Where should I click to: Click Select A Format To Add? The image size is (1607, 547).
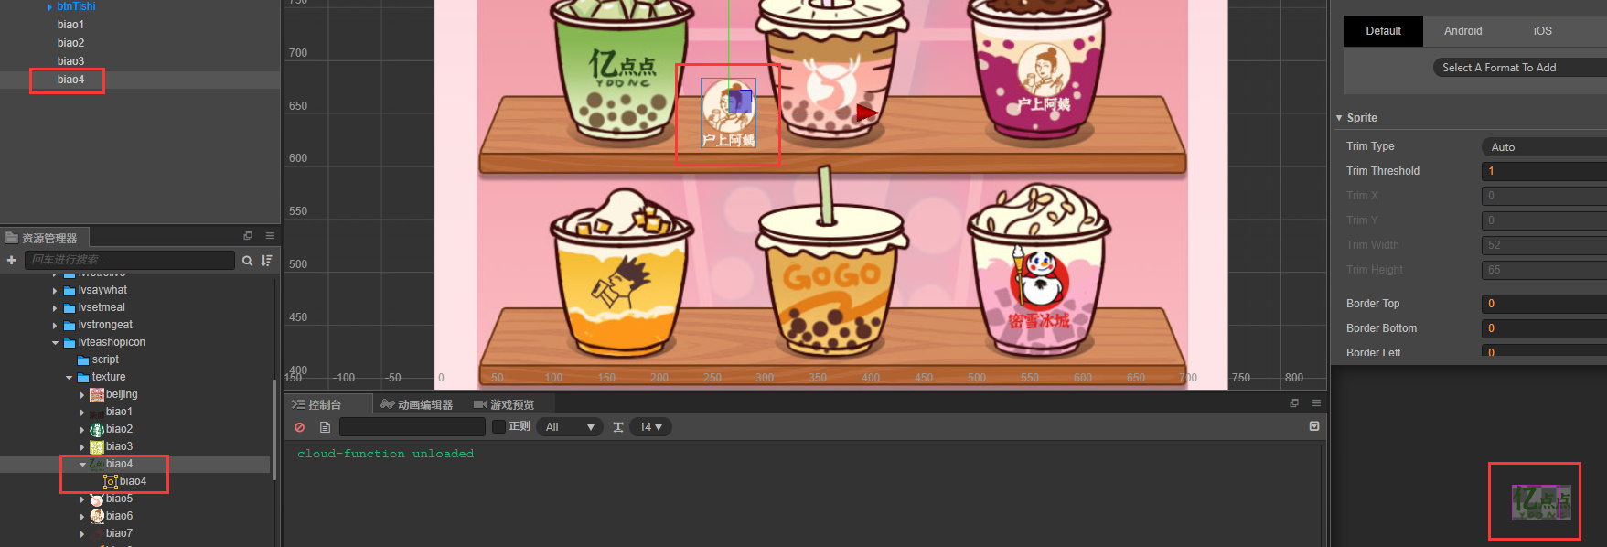[x=1518, y=68]
